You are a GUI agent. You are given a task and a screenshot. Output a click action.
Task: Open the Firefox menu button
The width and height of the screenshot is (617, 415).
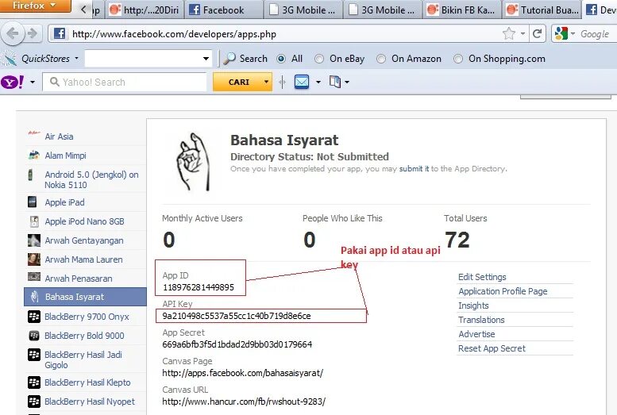pos(36,6)
